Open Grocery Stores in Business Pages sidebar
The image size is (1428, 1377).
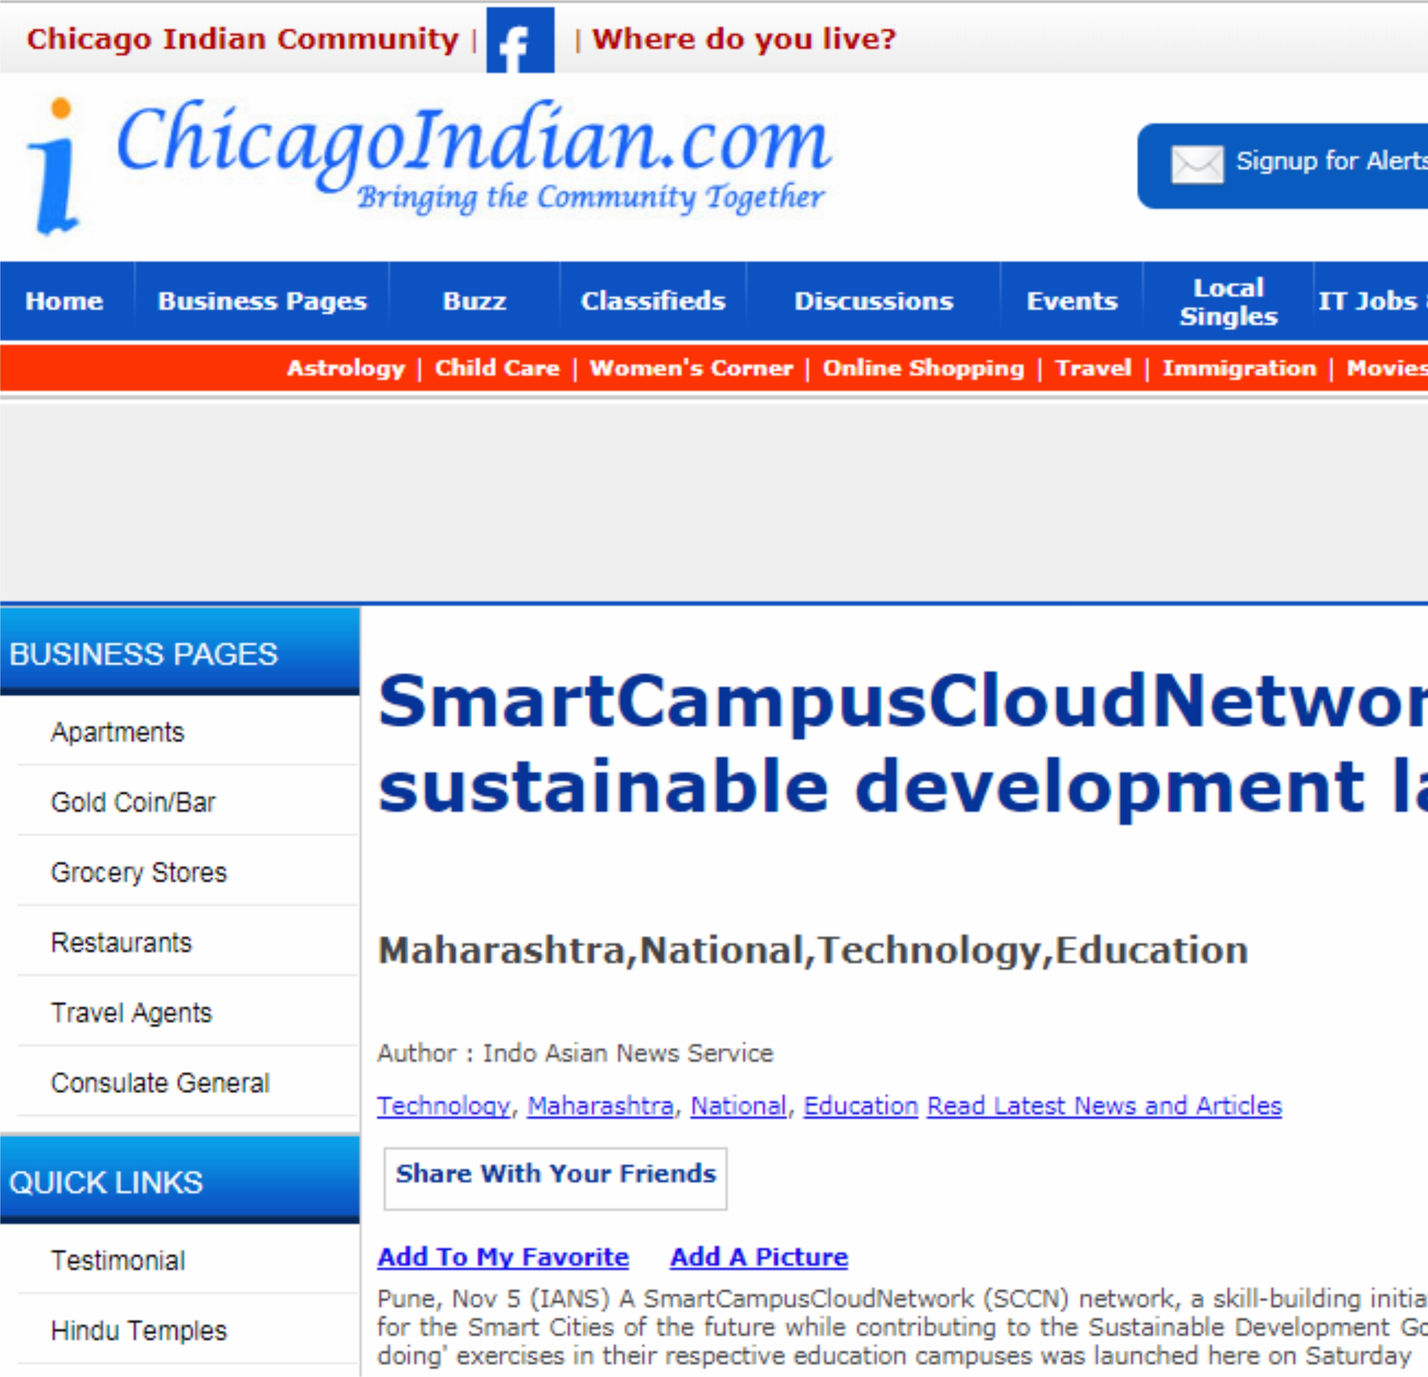[138, 872]
